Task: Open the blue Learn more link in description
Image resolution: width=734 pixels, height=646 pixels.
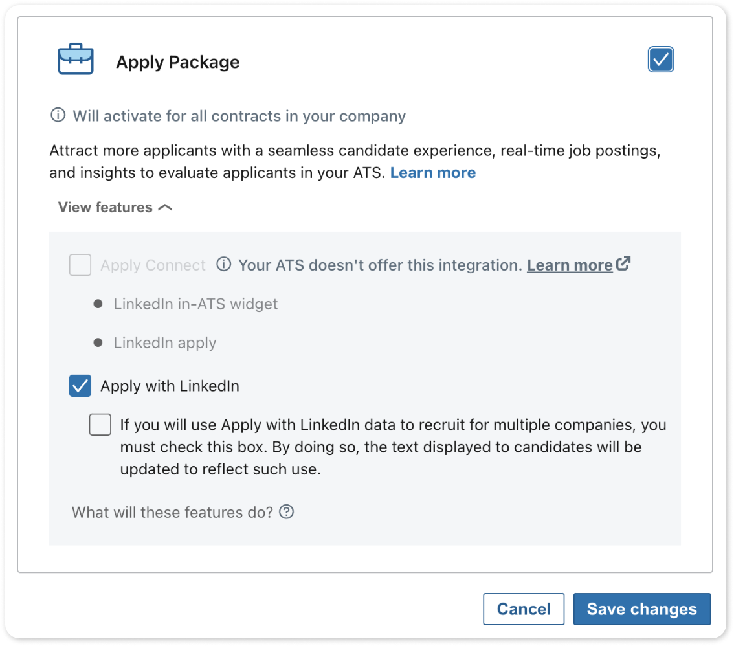Action: point(433,173)
